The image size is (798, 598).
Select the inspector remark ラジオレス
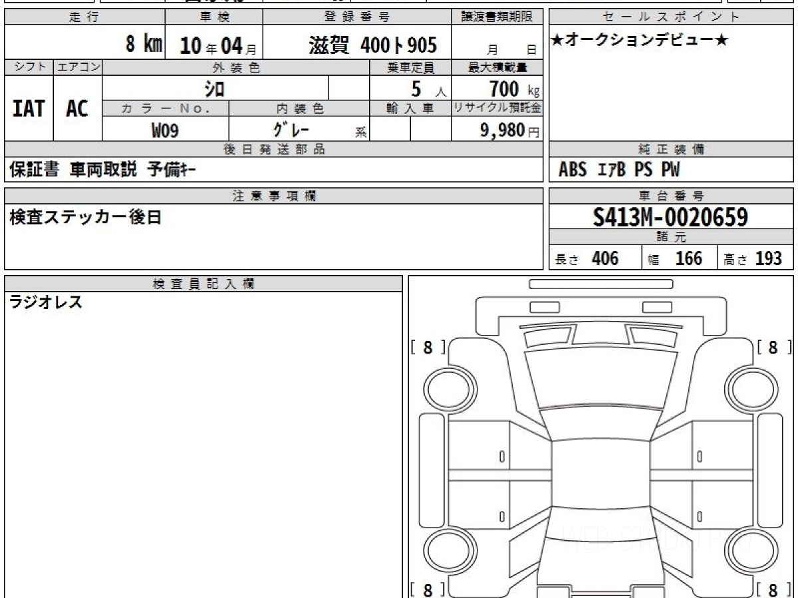click(46, 303)
